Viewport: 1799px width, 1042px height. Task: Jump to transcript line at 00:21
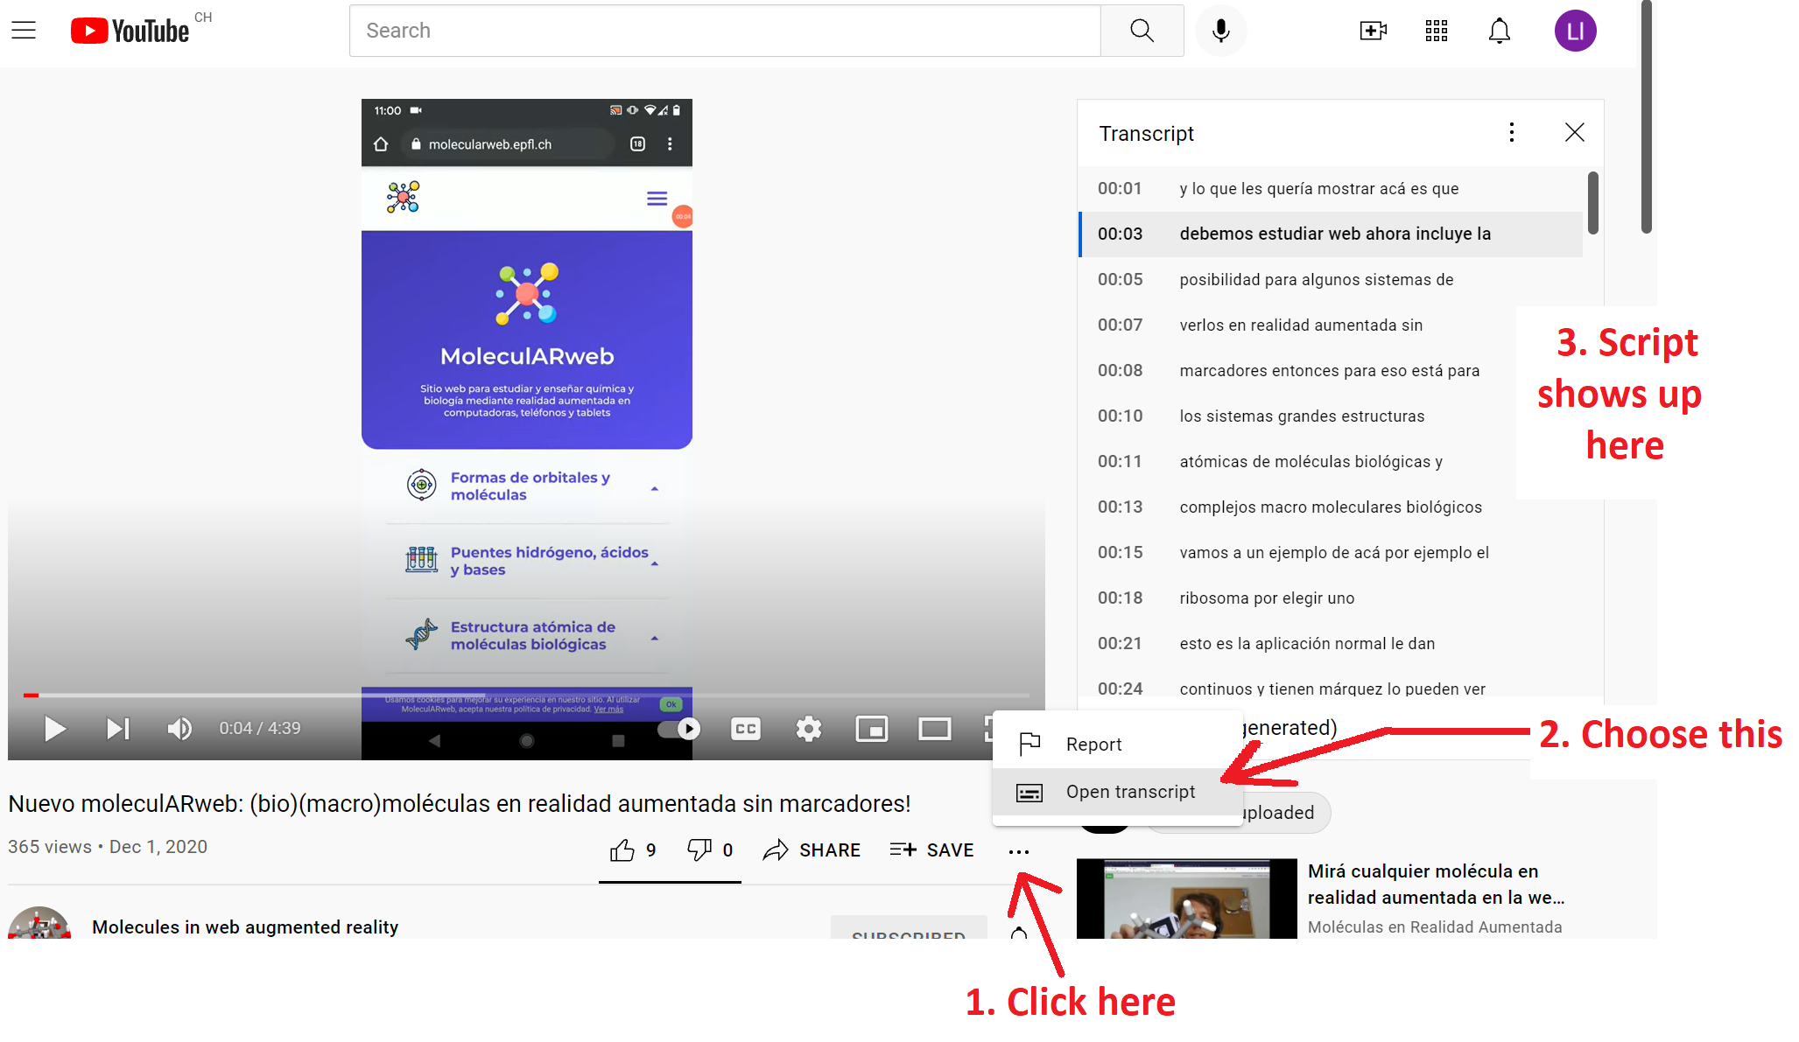[x=1331, y=644]
